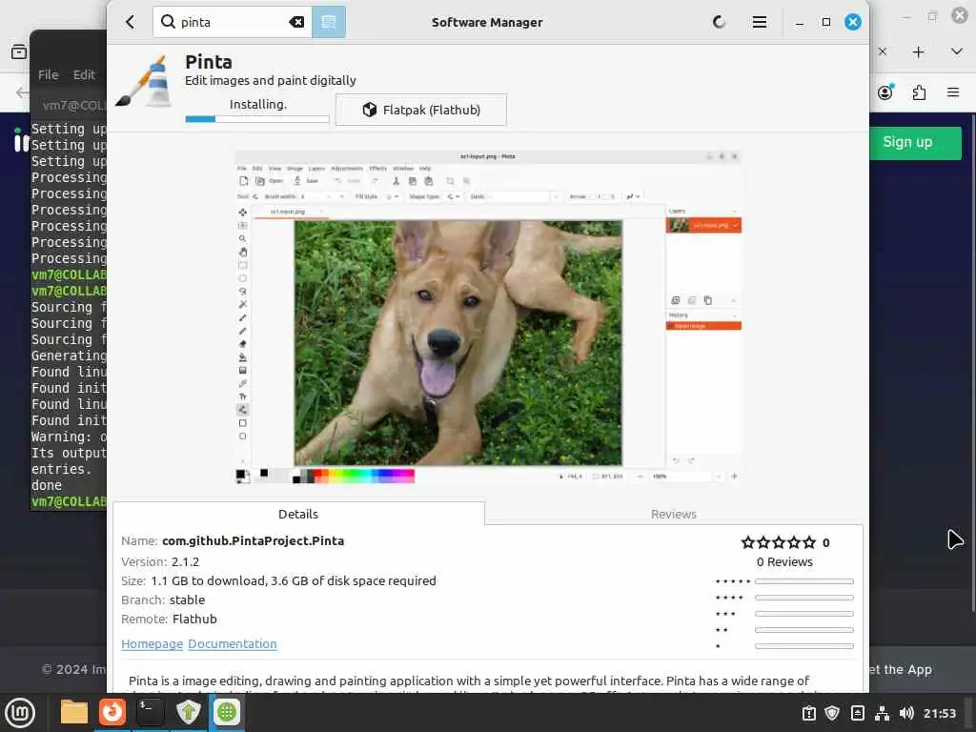Clear the 'pinta' search text
Screen dimensions: 976x732
click(297, 23)
